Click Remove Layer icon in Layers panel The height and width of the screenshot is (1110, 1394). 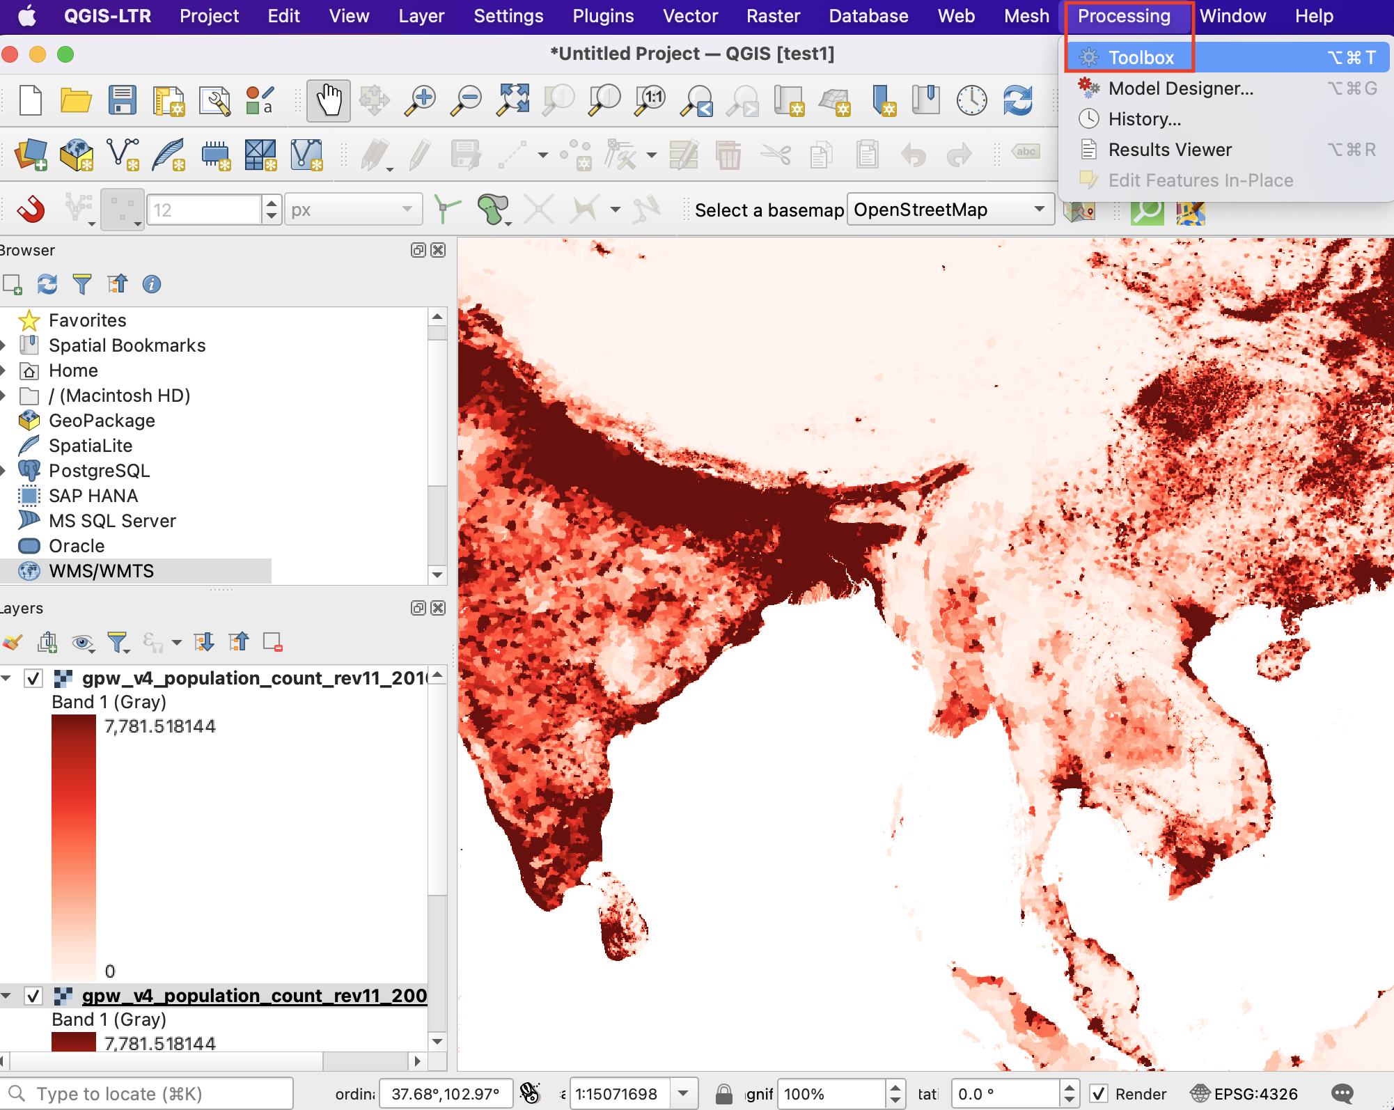pyautogui.click(x=272, y=642)
